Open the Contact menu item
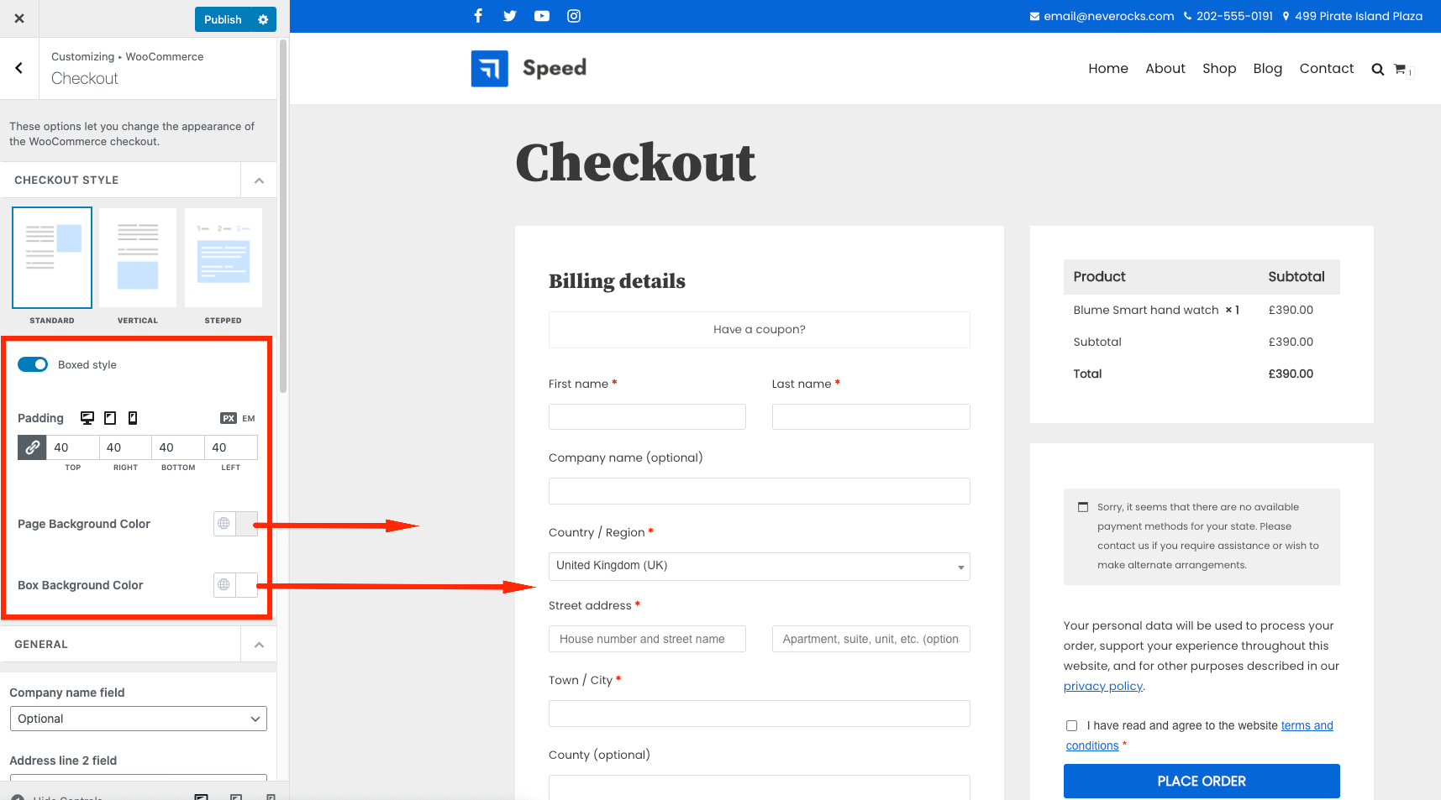 pos(1326,69)
